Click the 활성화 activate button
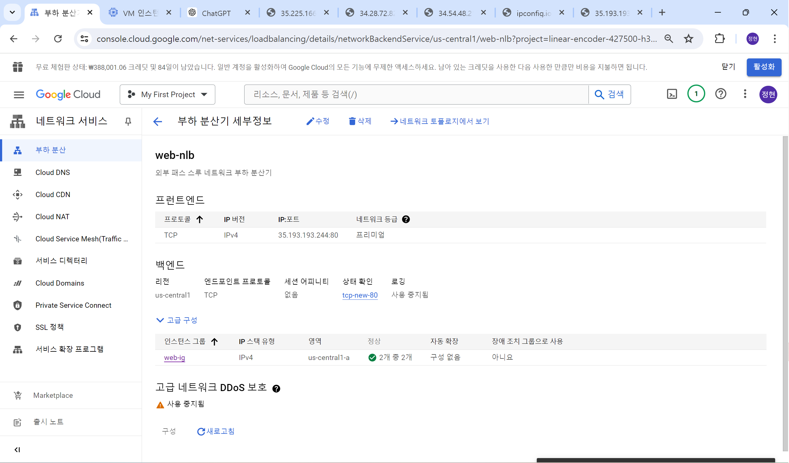This screenshot has width=789, height=463. tap(764, 67)
